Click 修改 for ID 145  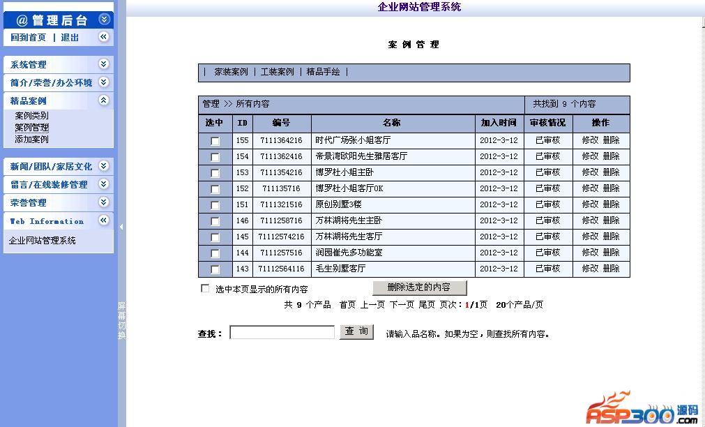tap(591, 237)
